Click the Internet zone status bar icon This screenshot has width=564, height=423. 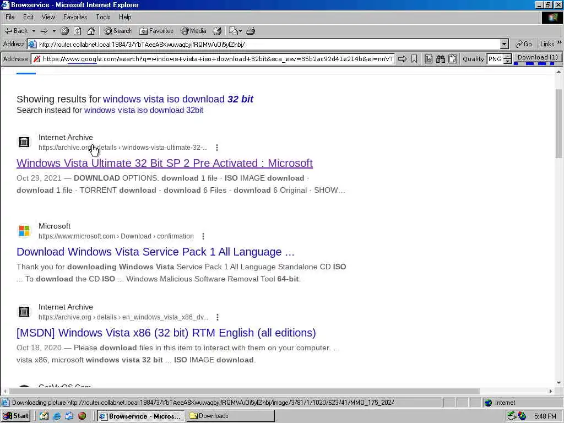point(488,403)
